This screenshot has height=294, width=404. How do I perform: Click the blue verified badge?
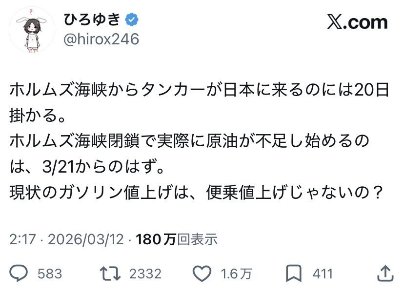tap(132, 20)
